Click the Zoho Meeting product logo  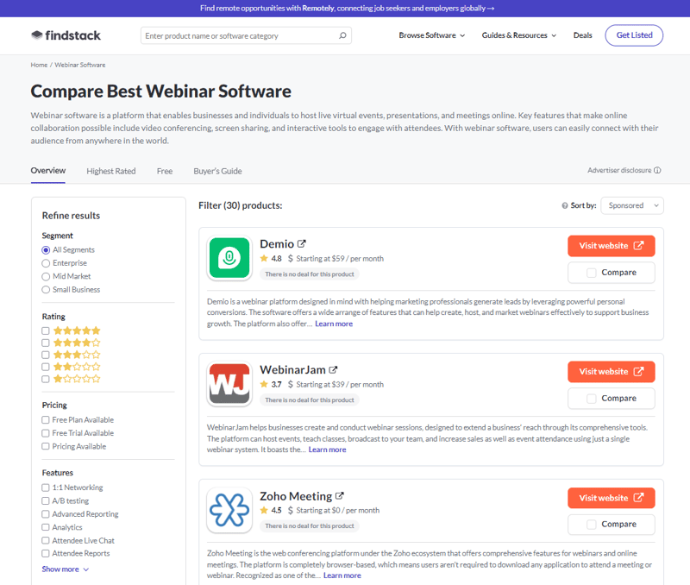pyautogui.click(x=229, y=510)
